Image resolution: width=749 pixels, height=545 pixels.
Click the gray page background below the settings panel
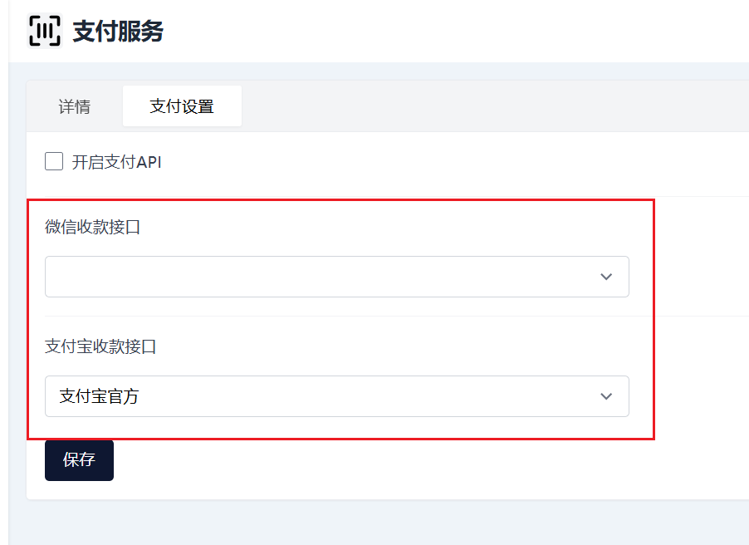click(x=374, y=523)
